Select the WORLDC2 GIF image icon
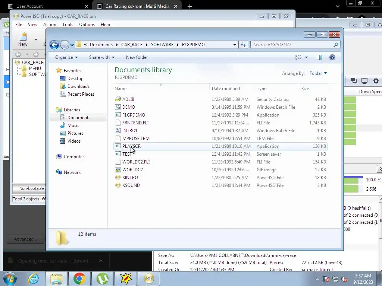The height and width of the screenshot is (286, 382). point(118,170)
